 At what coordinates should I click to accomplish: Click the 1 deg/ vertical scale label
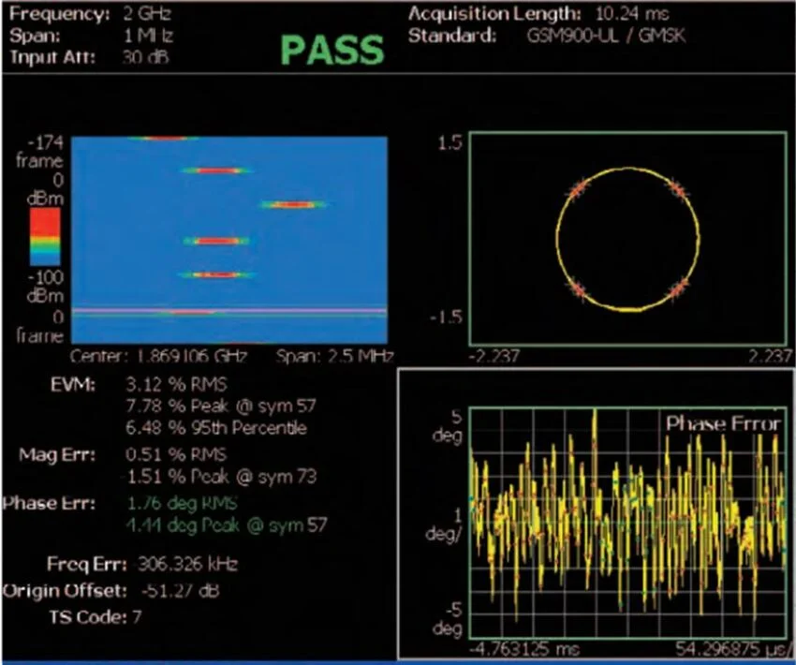[x=444, y=523]
